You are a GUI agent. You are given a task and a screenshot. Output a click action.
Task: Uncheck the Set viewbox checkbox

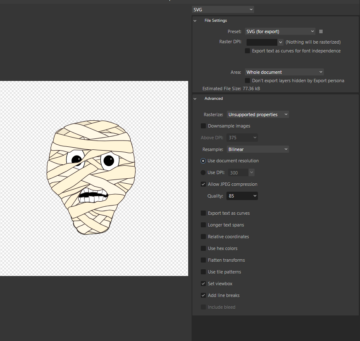[x=203, y=284]
